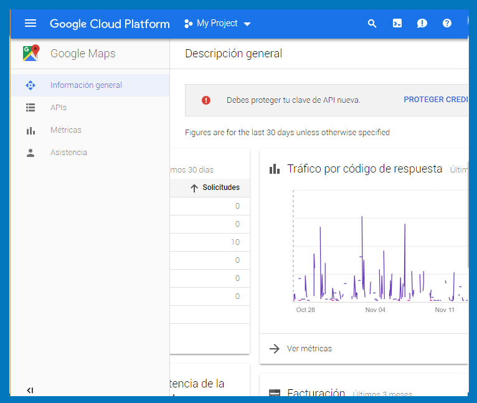Open APIs in the sidebar

point(90,108)
